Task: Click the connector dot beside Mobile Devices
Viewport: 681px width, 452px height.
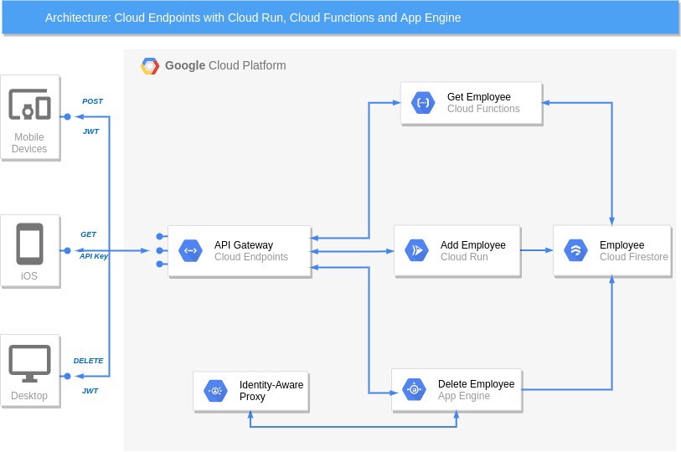Action: 67,117
